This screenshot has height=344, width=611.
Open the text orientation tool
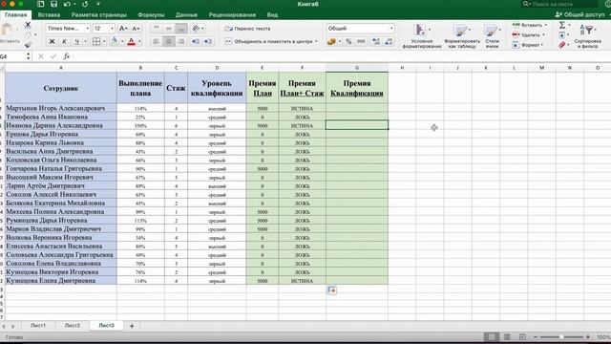pos(198,29)
